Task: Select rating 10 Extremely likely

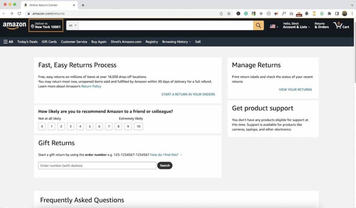Action: [138, 126]
